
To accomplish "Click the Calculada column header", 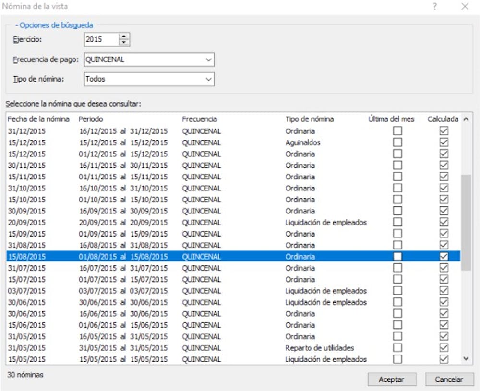I will click(x=443, y=119).
